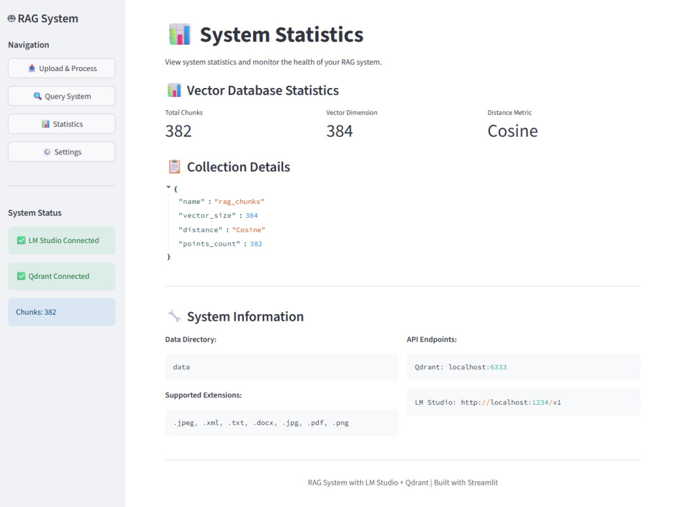Click the Chunks: 382 status box

pos(62,312)
